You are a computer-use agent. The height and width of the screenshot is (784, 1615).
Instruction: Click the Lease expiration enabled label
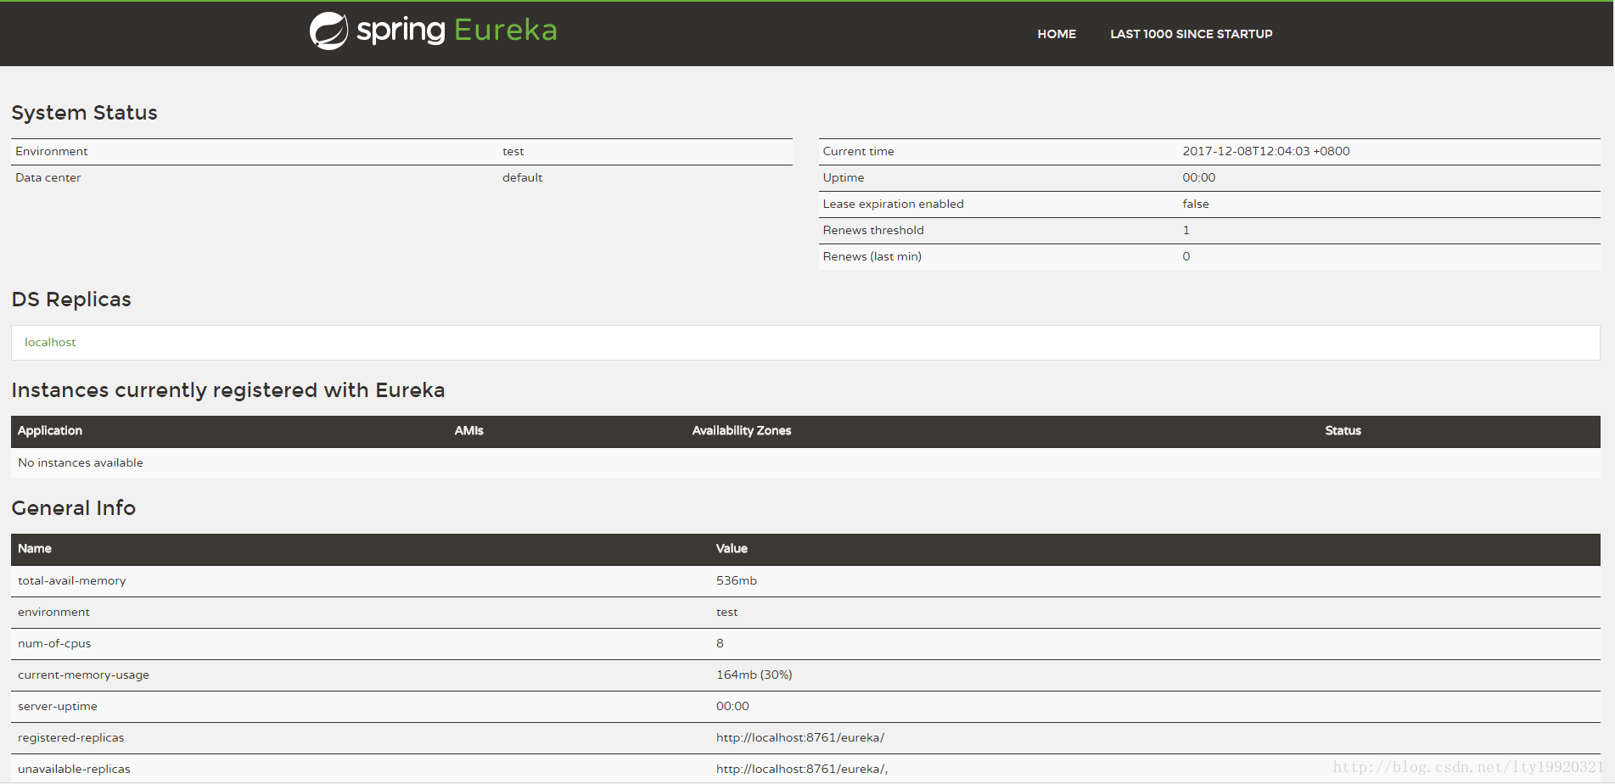tap(894, 204)
